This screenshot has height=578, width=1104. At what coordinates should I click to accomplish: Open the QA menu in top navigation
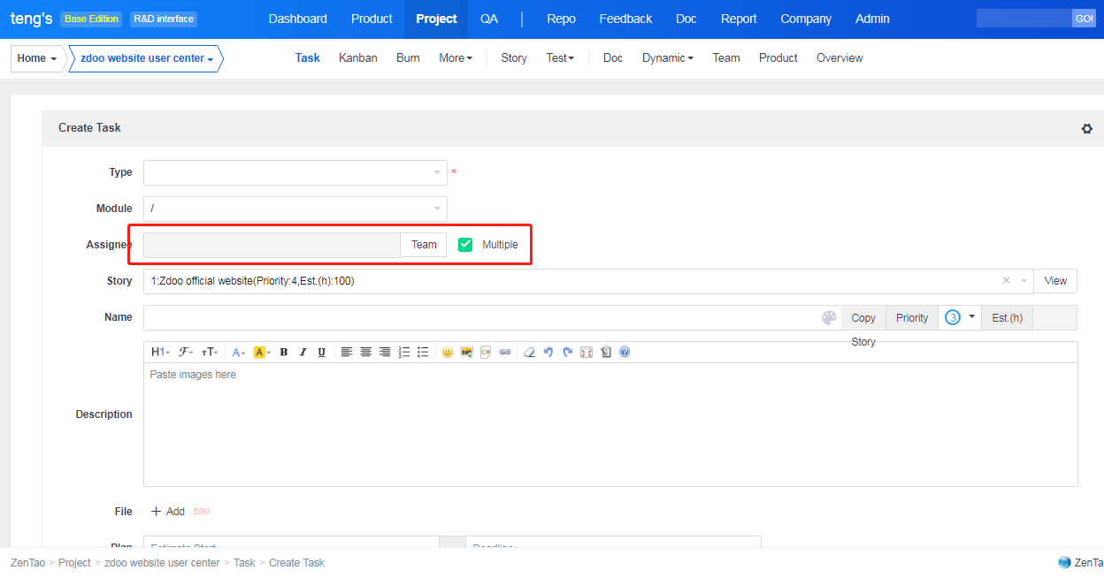pyautogui.click(x=489, y=19)
